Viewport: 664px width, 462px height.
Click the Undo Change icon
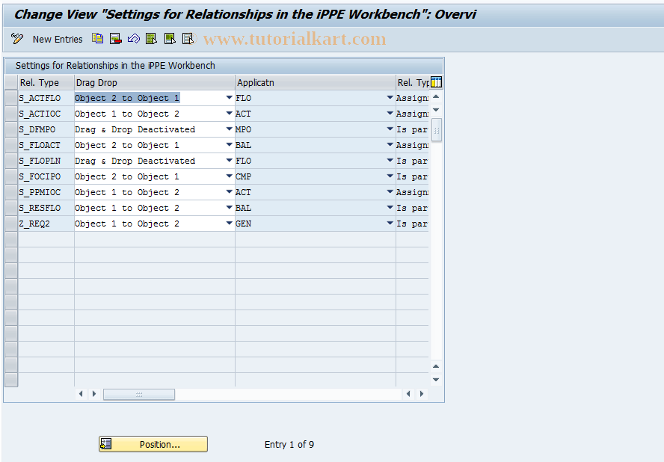134,39
